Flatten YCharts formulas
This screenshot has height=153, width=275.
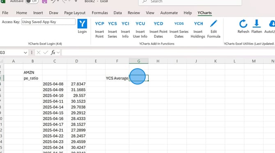click(257, 26)
